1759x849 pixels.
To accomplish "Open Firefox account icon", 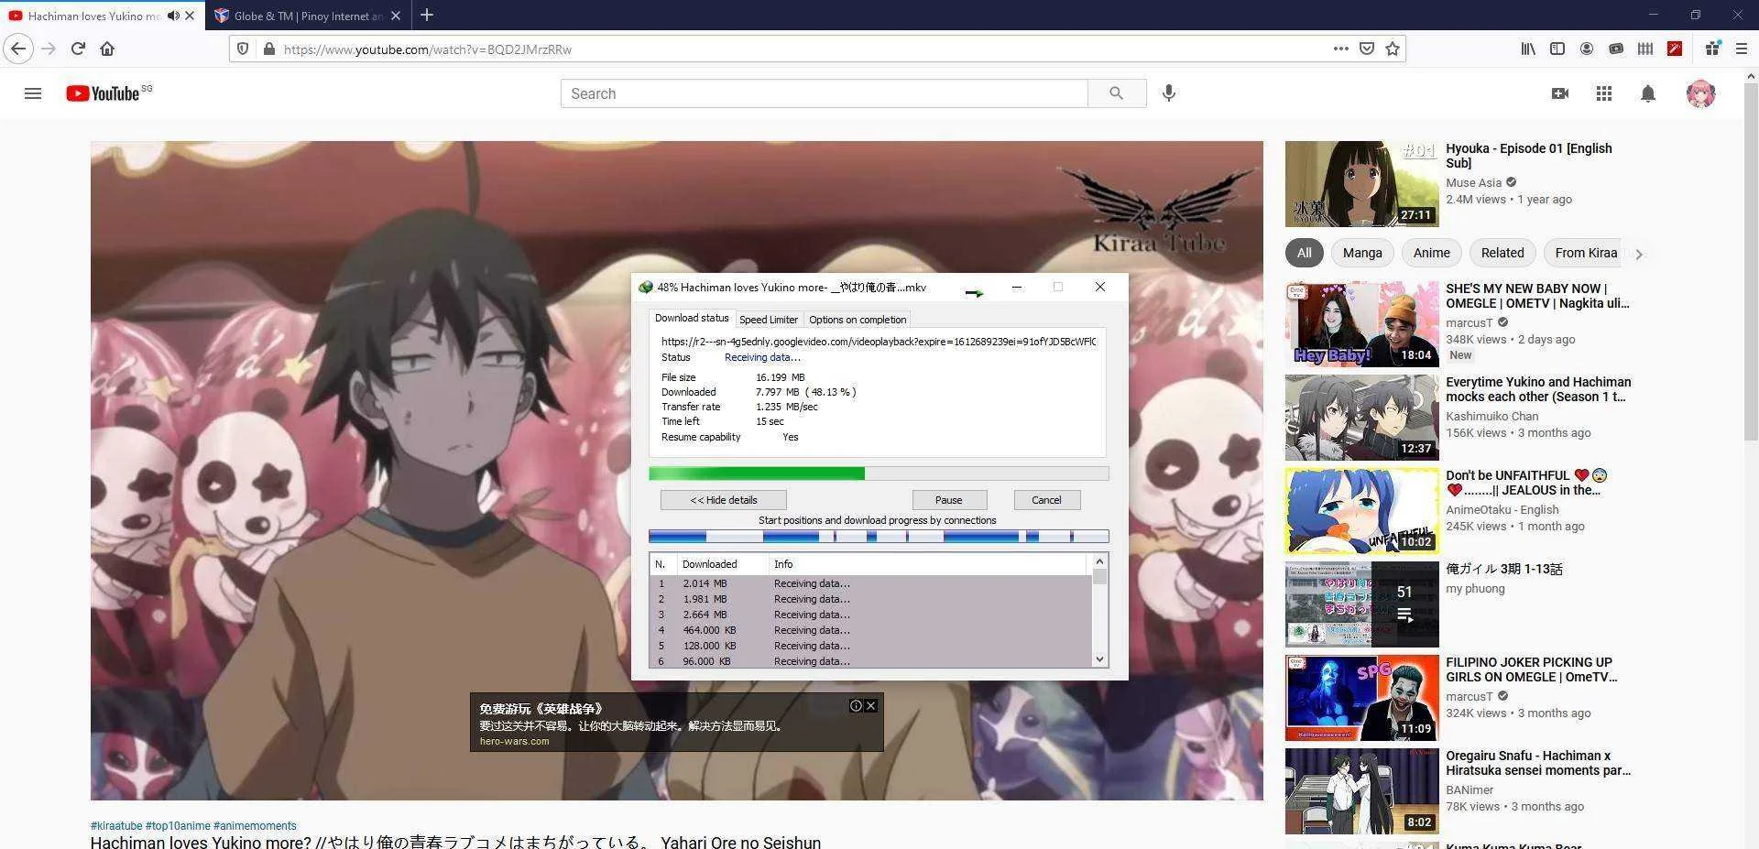I will 1586,49.
